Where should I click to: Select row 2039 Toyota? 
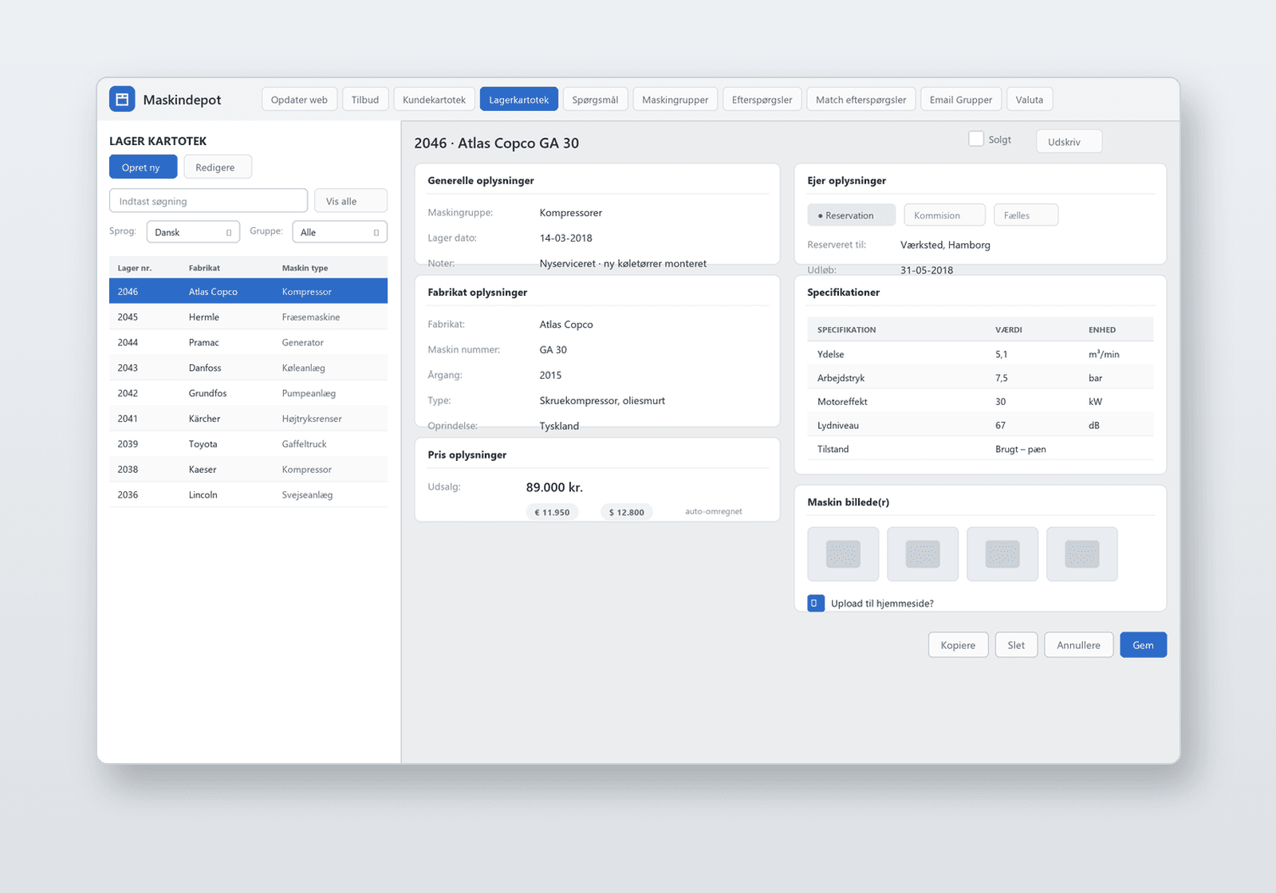coord(248,444)
